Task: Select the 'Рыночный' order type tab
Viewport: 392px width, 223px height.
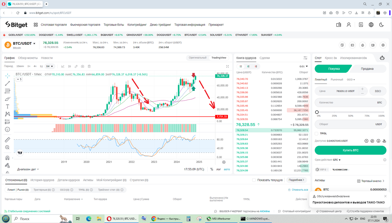Action: point(337,79)
